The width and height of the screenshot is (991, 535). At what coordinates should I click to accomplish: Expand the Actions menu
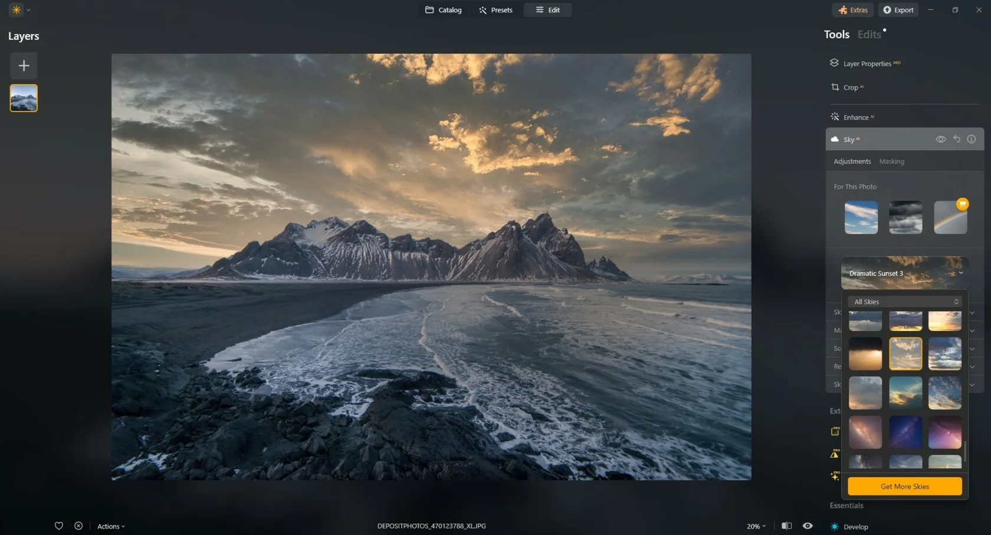click(x=111, y=526)
